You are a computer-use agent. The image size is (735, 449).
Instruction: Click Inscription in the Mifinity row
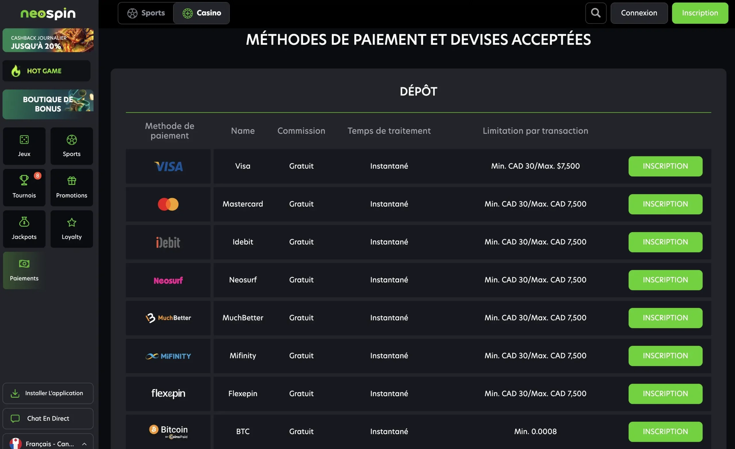tap(665, 356)
